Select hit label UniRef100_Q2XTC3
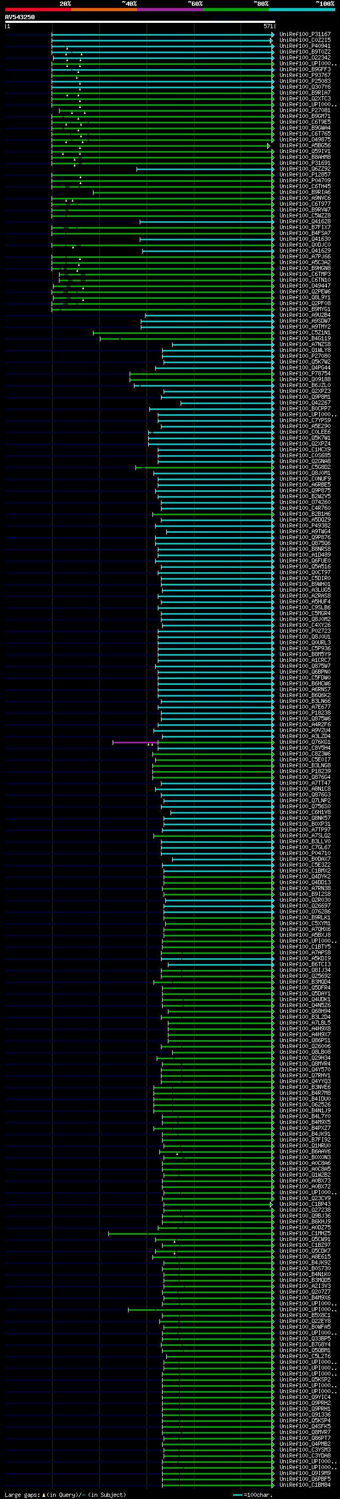The image size is (340, 1499). tap(304, 98)
